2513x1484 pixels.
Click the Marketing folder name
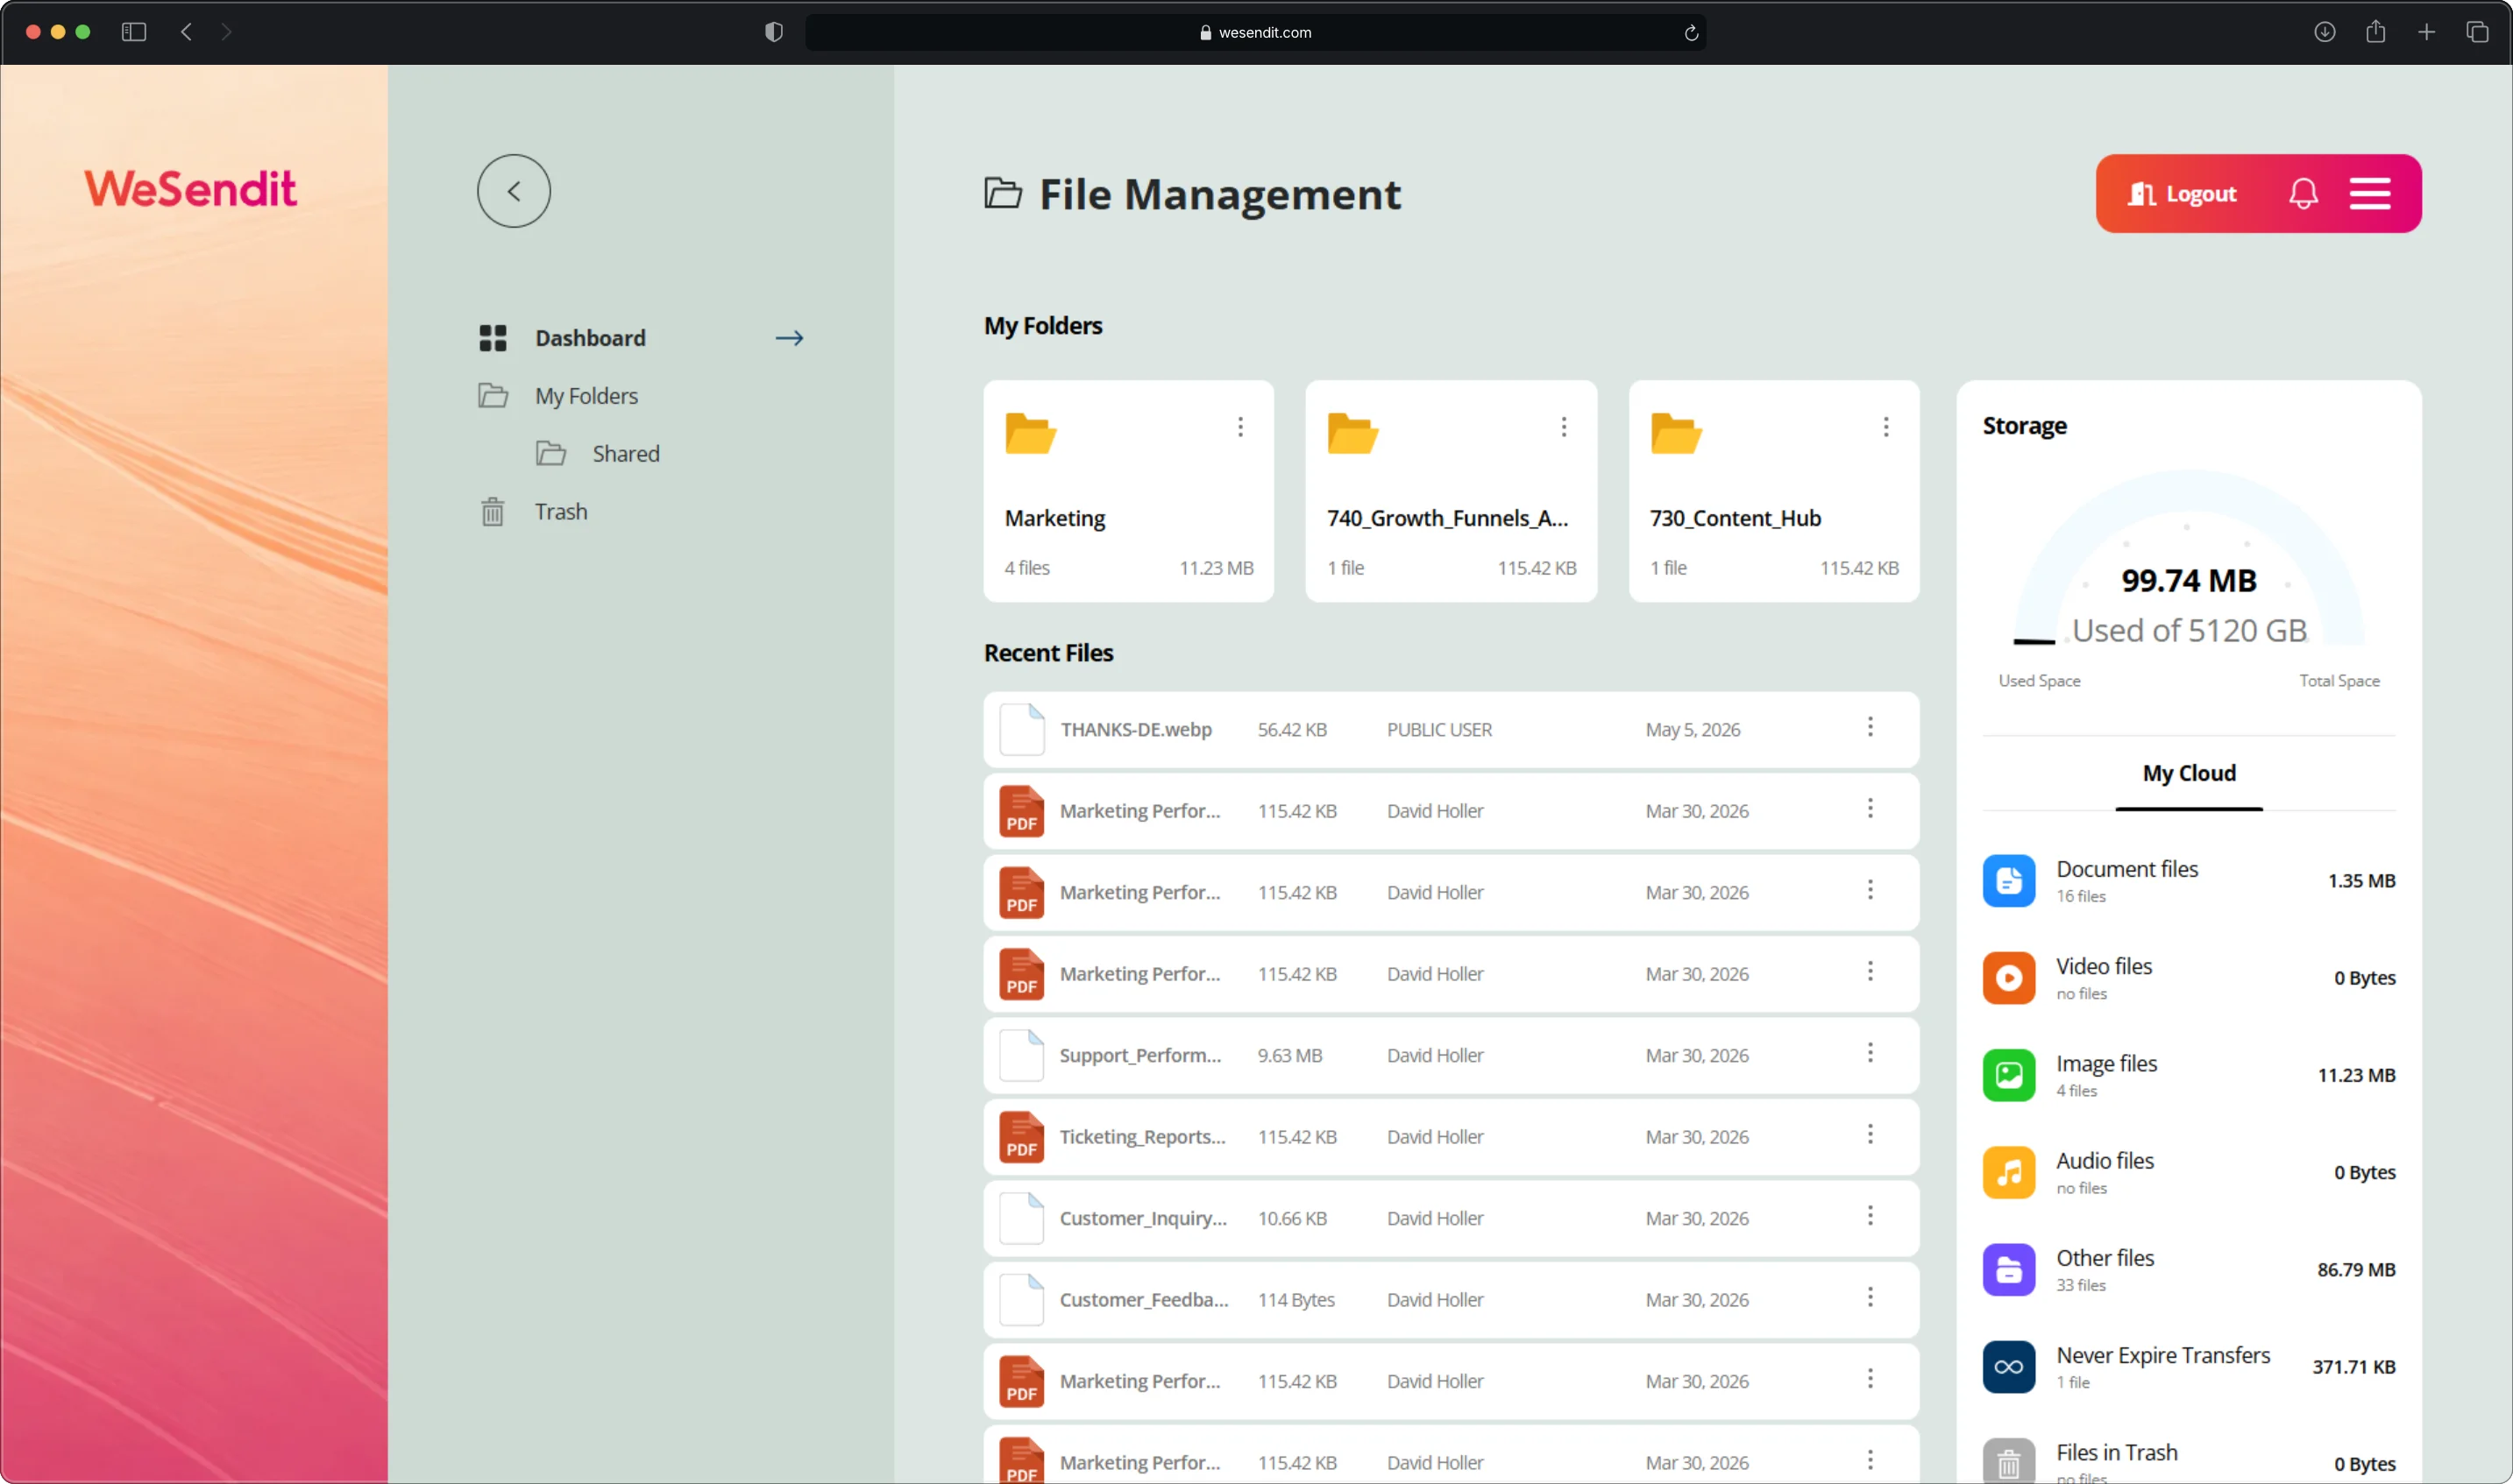1054,518
